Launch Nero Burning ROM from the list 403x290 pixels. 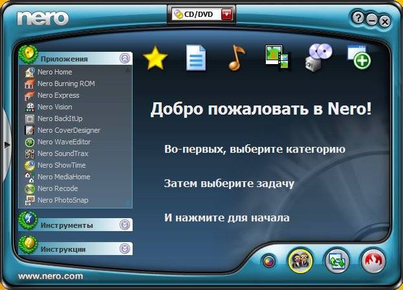pos(67,84)
